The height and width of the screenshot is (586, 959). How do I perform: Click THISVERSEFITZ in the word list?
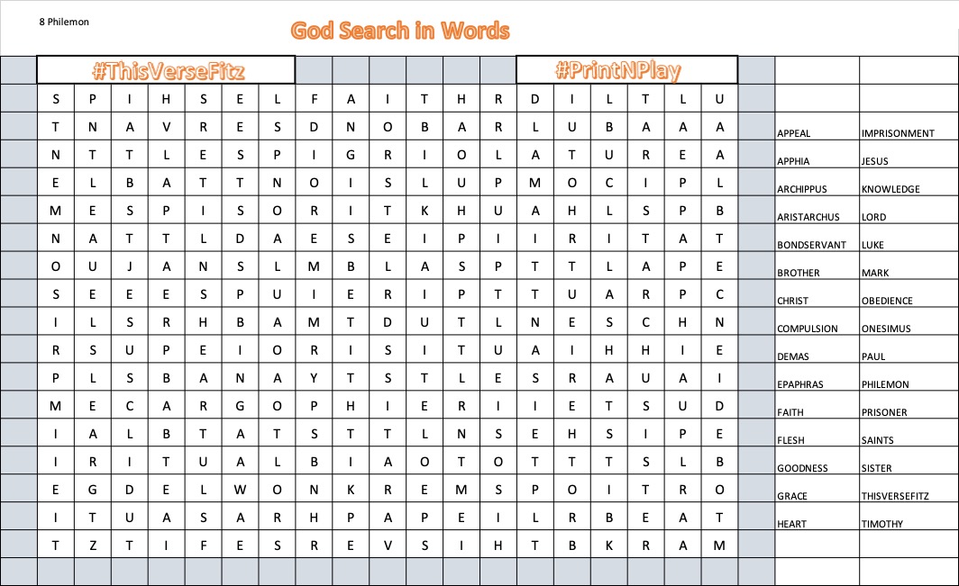pyautogui.click(x=895, y=496)
